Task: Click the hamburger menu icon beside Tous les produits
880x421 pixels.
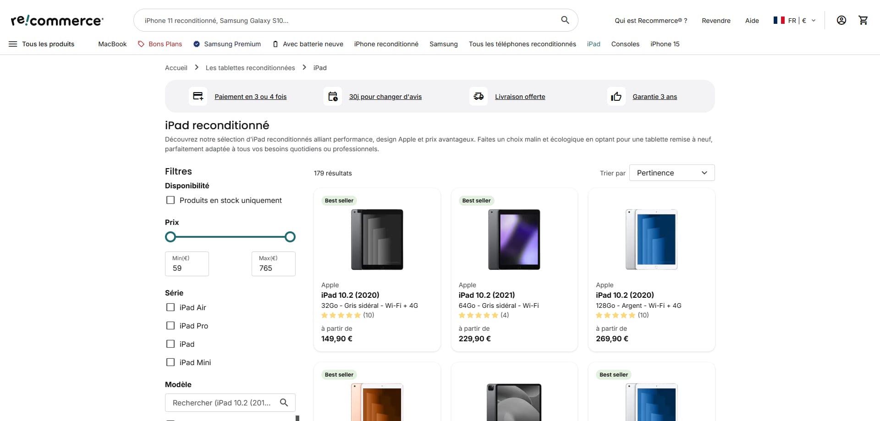Action: pos(13,44)
